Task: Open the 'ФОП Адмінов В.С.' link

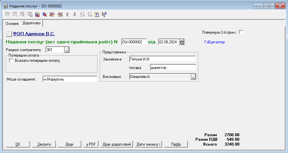Action: 34,33
